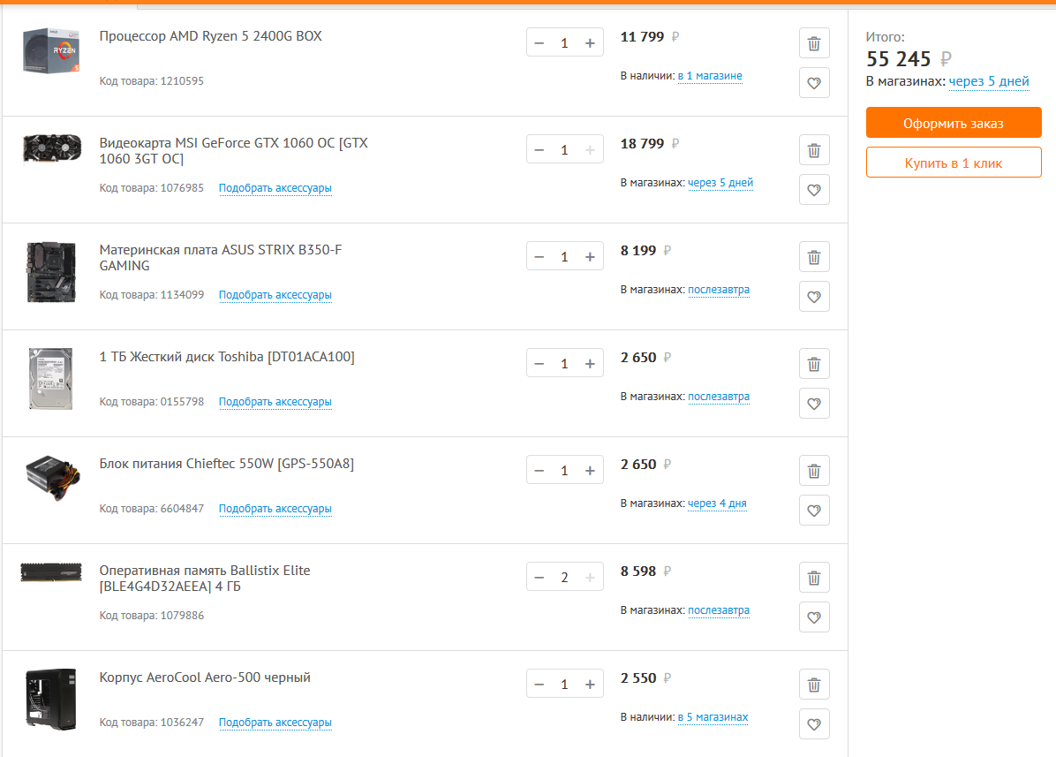Open Материнская плата ASUS STRIX B350-F title
Viewport: 1056px width, 757px height.
221,258
